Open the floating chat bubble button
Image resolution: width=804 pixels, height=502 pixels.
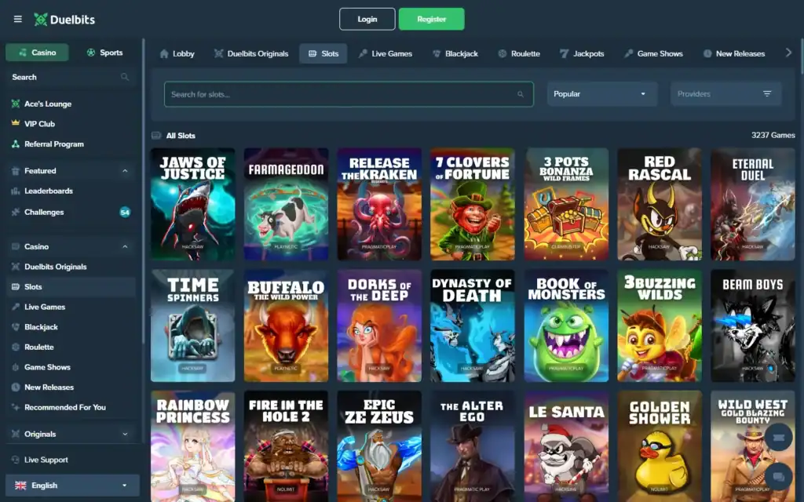click(778, 477)
